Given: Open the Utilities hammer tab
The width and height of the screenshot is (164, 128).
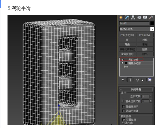Looking at the screenshot, I should click(151, 17).
